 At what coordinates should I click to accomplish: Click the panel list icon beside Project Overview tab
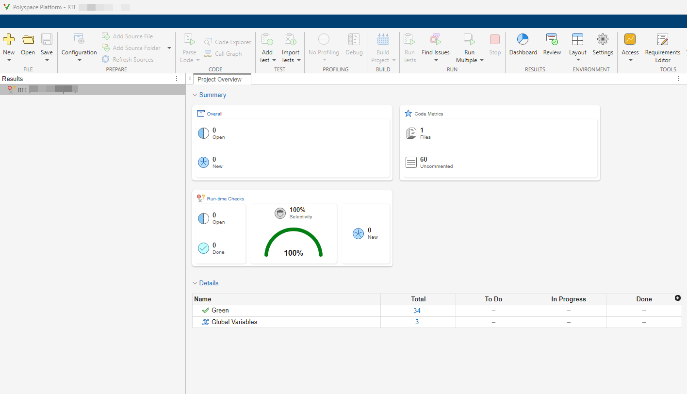tap(190, 79)
